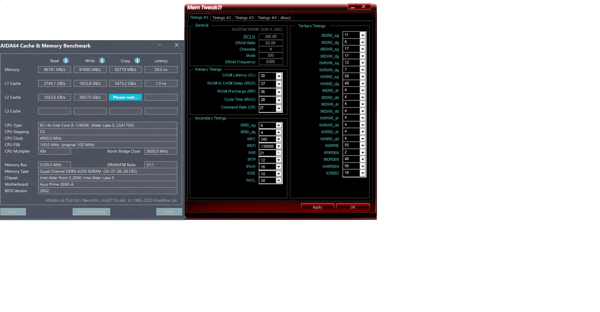Click the DRAM:FSB Ratio value 31:1
The image size is (600, 312).
coord(161,165)
